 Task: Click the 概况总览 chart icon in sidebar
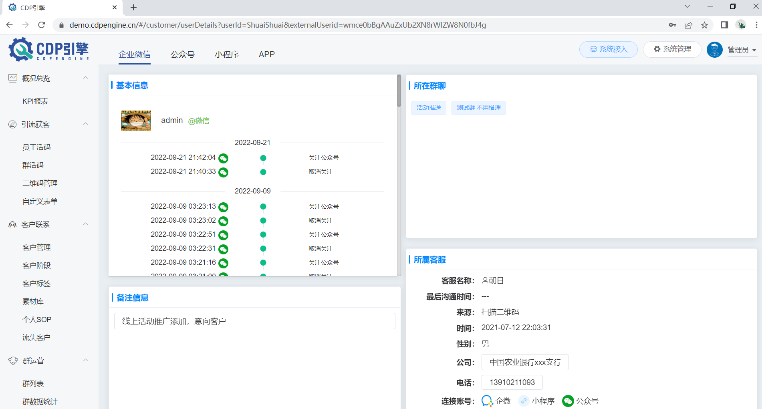pyautogui.click(x=13, y=78)
